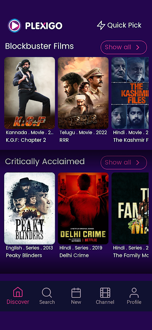Show all Critically Acclaimed titles
Screen dimensions: 152x330
[x=124, y=163]
